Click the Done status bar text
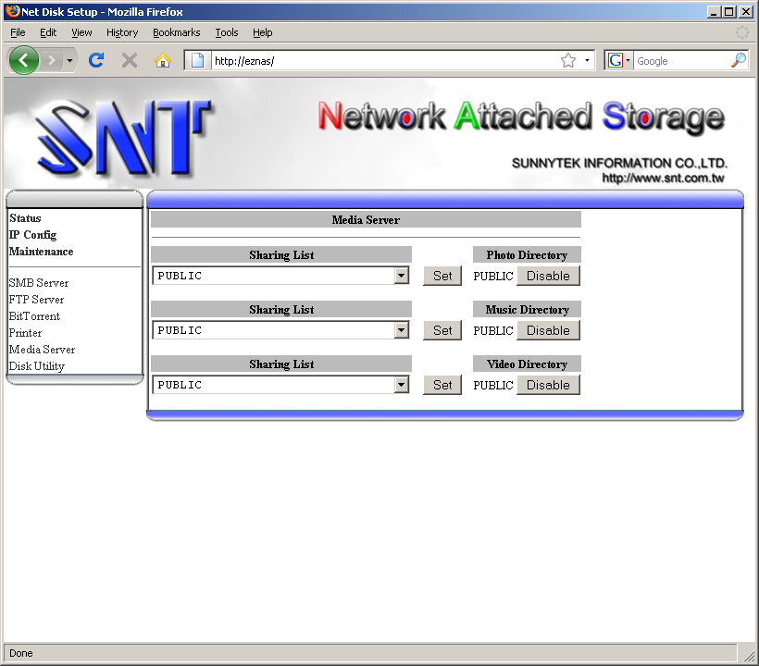 tap(20, 653)
